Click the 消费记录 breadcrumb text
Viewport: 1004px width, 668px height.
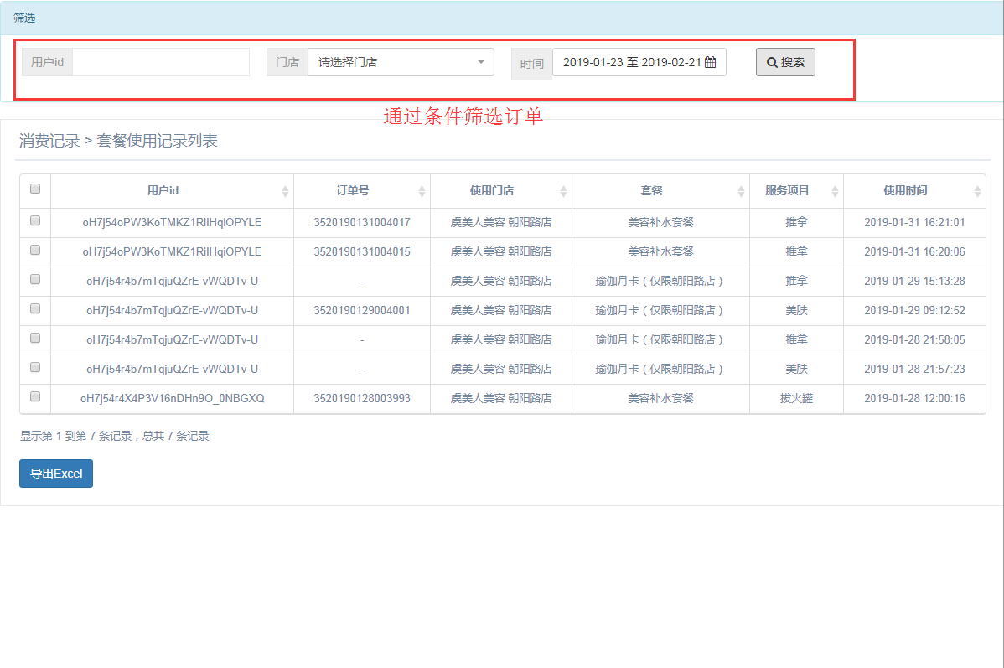tap(49, 141)
